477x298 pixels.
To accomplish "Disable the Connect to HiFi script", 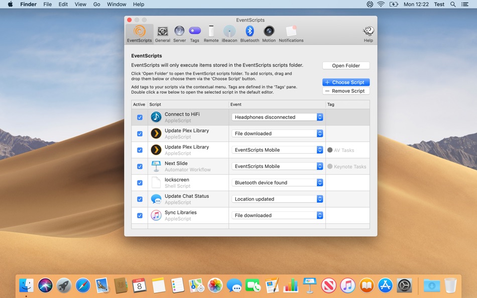I will pyautogui.click(x=140, y=117).
